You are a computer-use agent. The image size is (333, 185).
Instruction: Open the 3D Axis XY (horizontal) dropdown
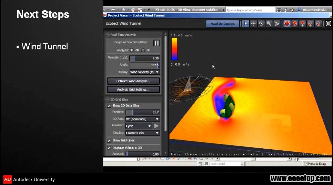click(142, 119)
